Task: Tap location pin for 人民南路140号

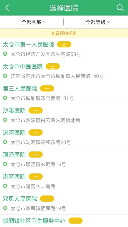Action: (x=5, y=76)
